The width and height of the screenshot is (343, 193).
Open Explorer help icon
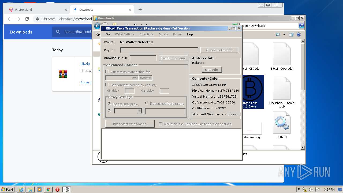299,35
